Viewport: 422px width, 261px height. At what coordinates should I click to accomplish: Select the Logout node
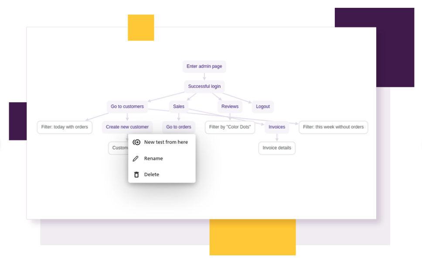(263, 107)
